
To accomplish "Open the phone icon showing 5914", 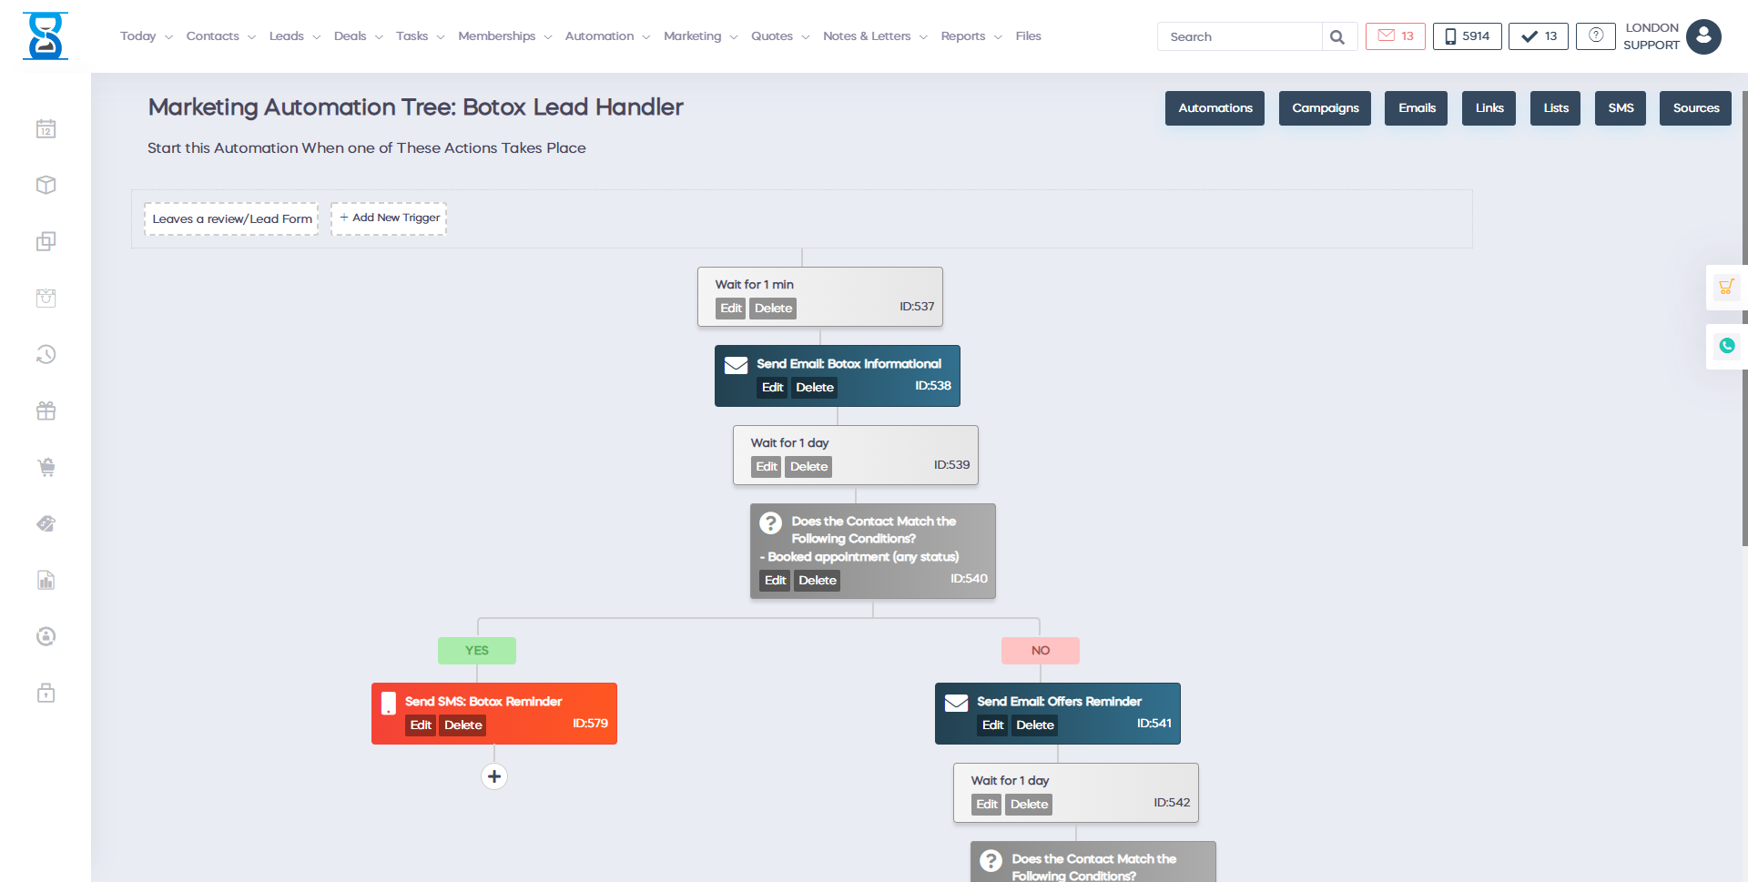I will point(1466,36).
